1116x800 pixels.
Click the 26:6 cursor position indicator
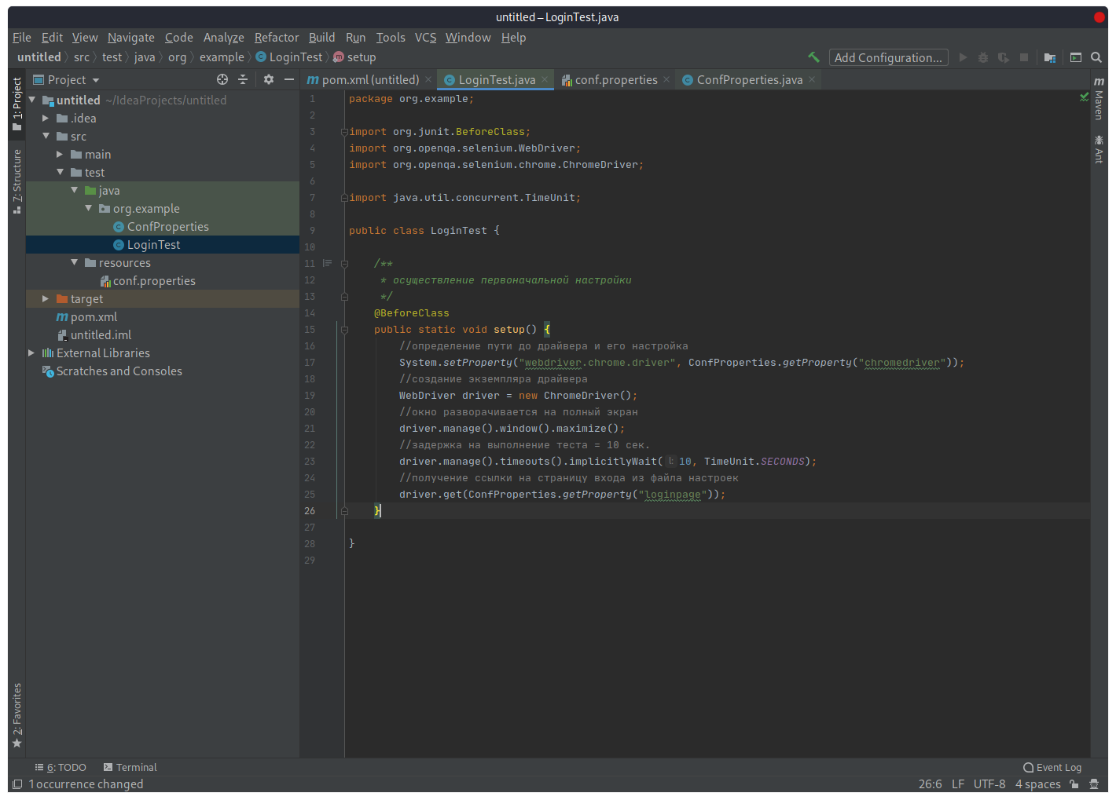tap(930, 784)
